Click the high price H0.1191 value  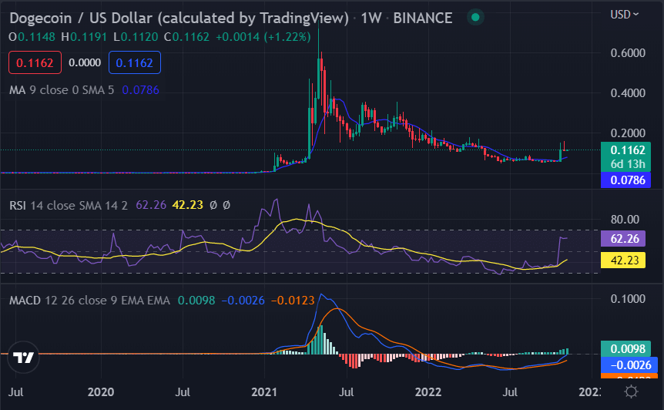(x=84, y=37)
